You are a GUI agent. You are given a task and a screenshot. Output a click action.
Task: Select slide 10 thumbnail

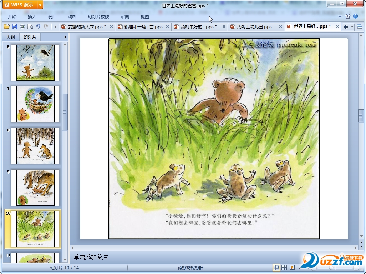coord(35,229)
